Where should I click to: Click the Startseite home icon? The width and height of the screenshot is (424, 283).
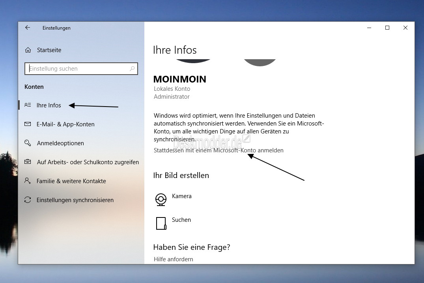[28, 50]
